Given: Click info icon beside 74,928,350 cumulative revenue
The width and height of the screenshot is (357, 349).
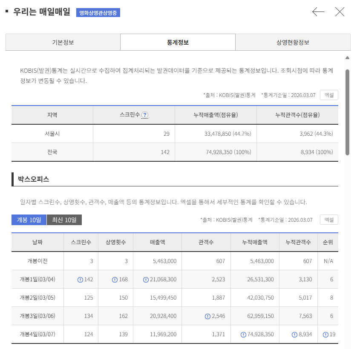Looking at the screenshot, I should pos(243,335).
